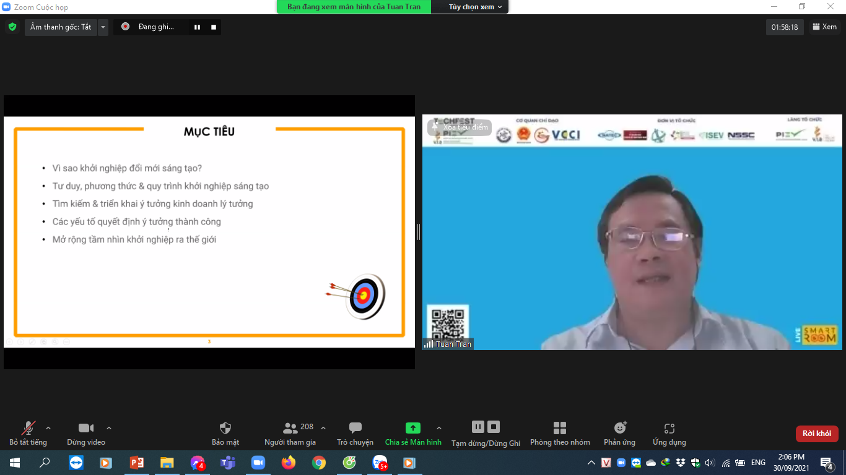This screenshot has height=475, width=846.
Task: Expand audio options chevron beside microphone
Action: (48, 428)
